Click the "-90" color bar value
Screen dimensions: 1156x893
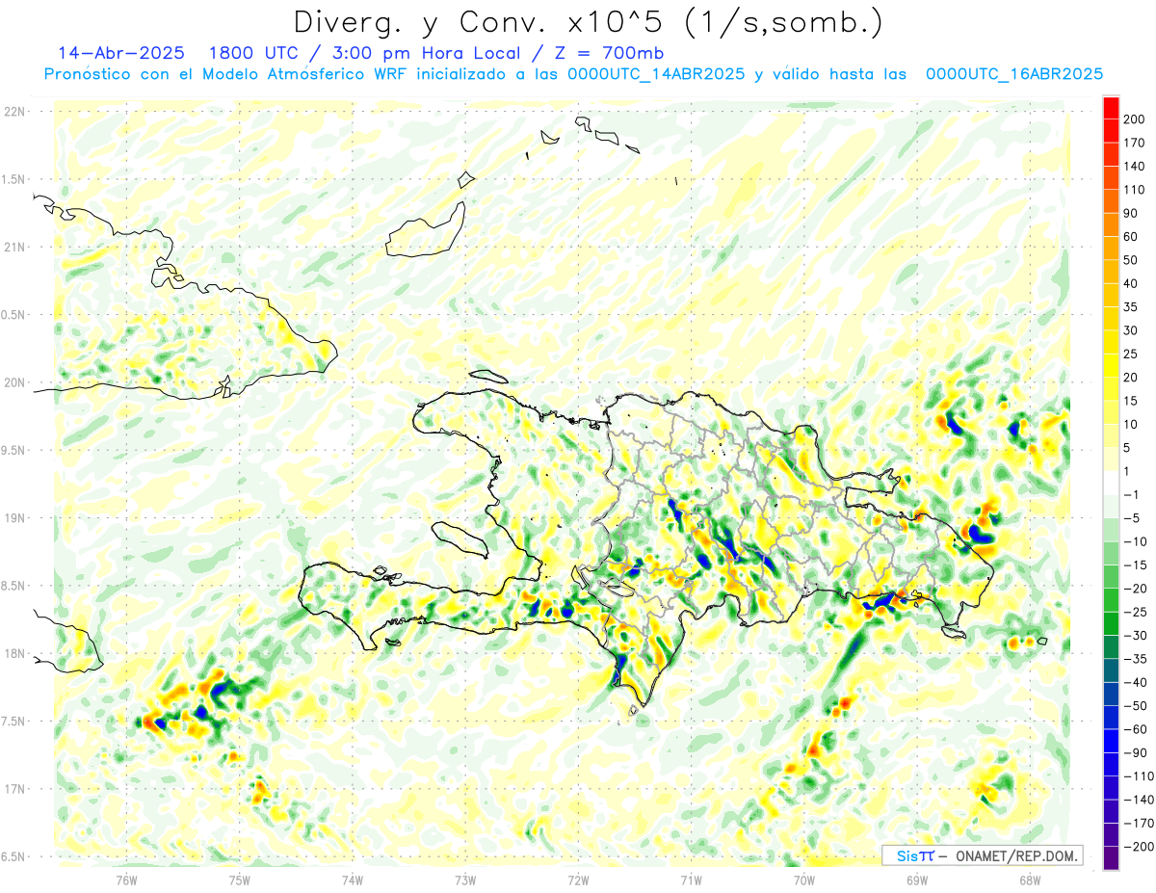[1135, 753]
